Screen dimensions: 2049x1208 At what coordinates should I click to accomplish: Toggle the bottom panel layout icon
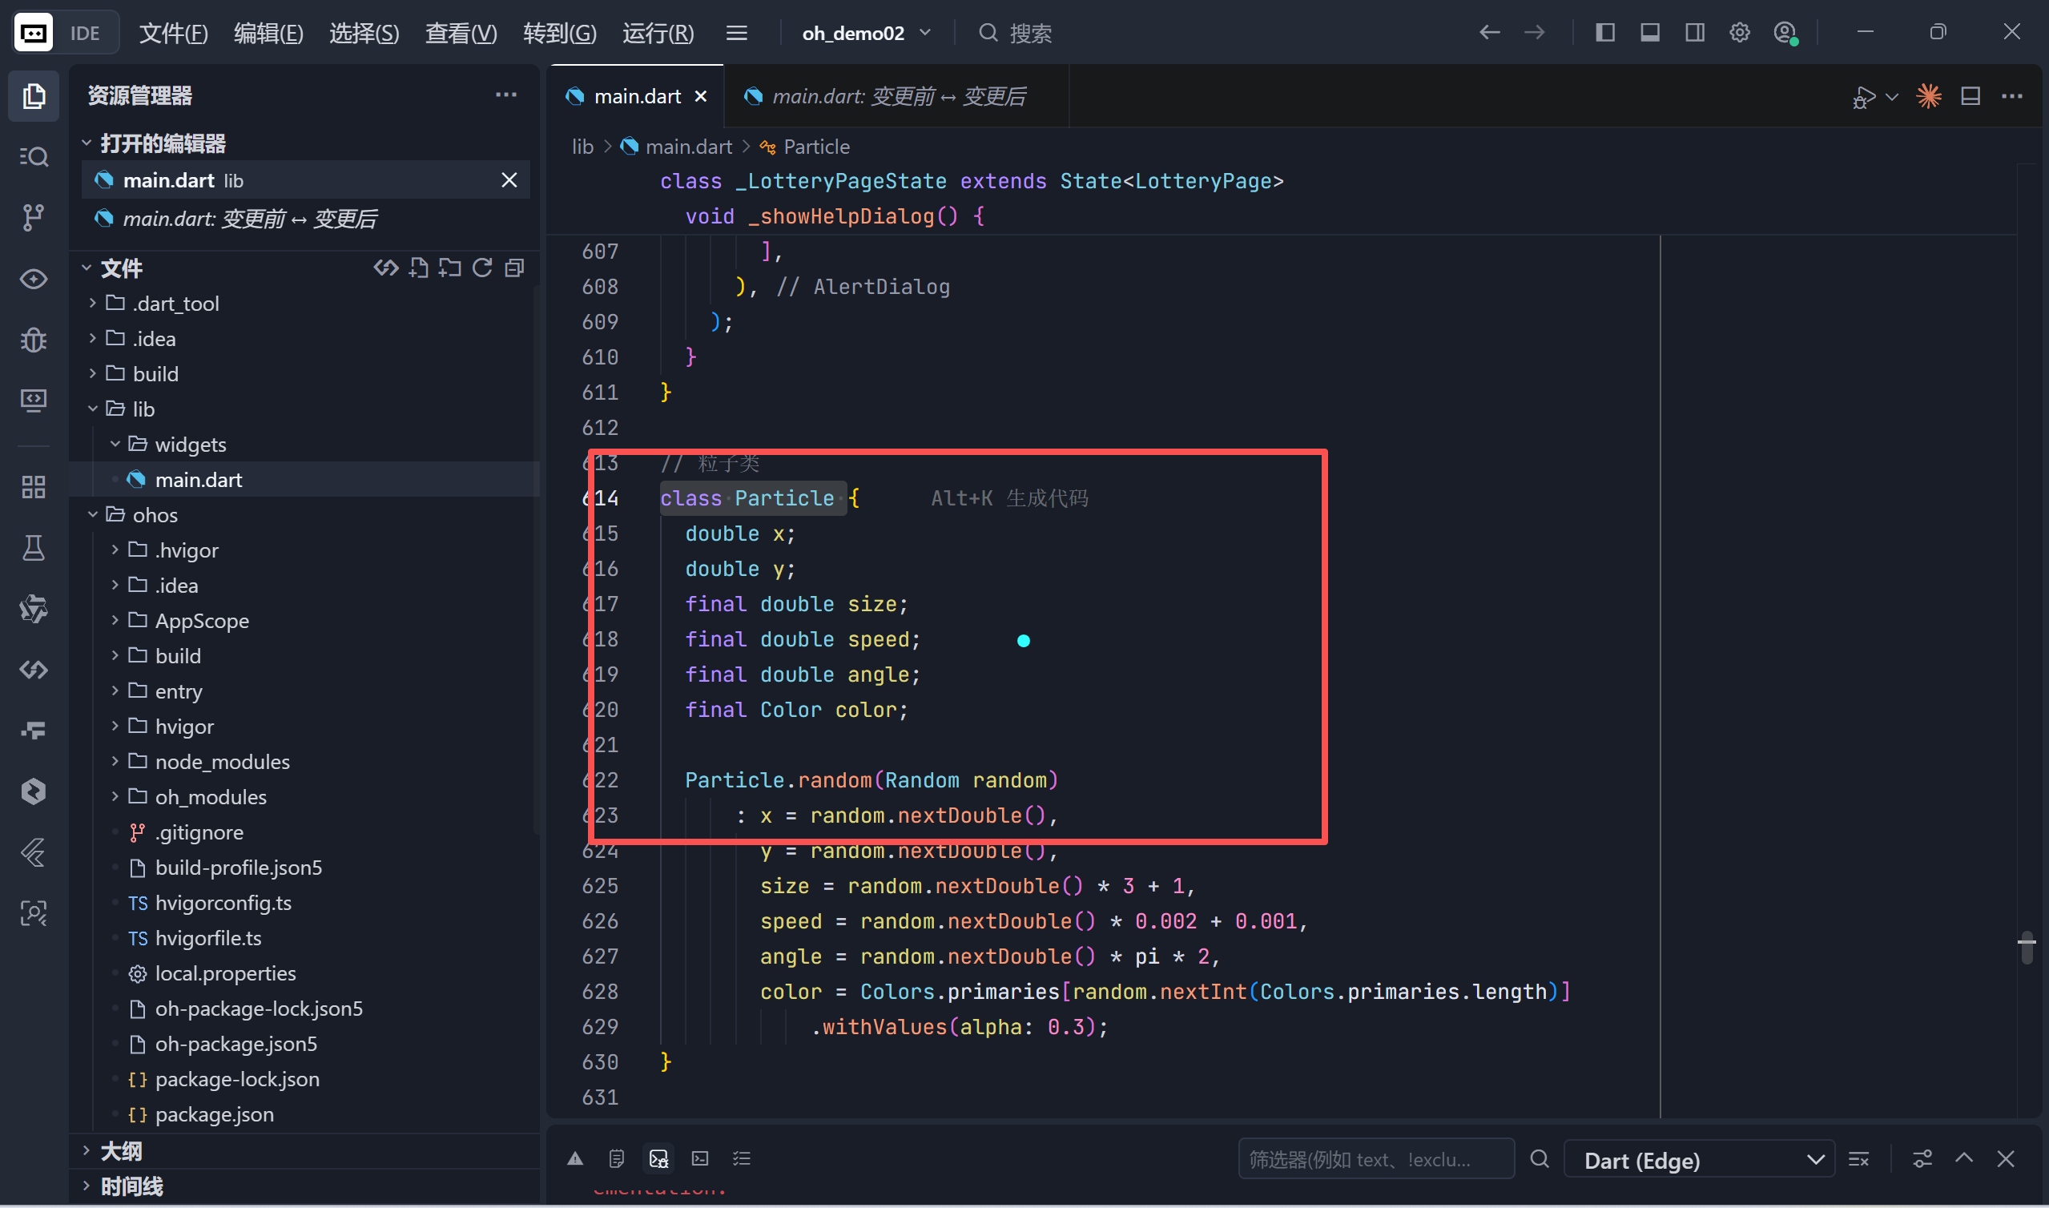[x=1649, y=33]
